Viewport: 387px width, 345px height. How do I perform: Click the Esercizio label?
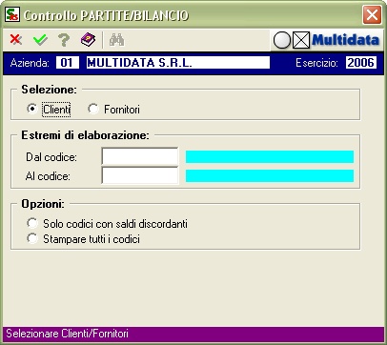point(316,63)
